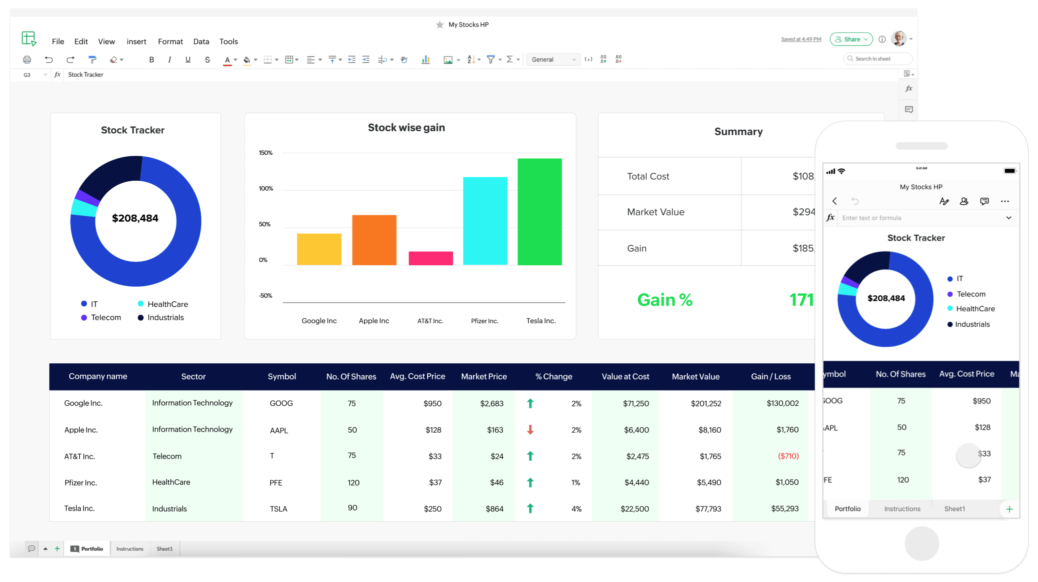Open the Format menu
Viewport: 1038px width, 582px height.
point(170,41)
